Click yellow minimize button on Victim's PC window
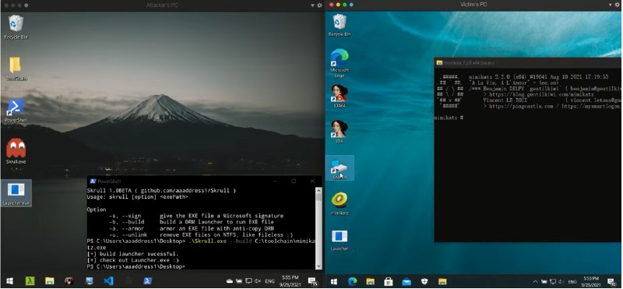Image resolution: width=623 pixels, height=289 pixels. [x=338, y=5]
